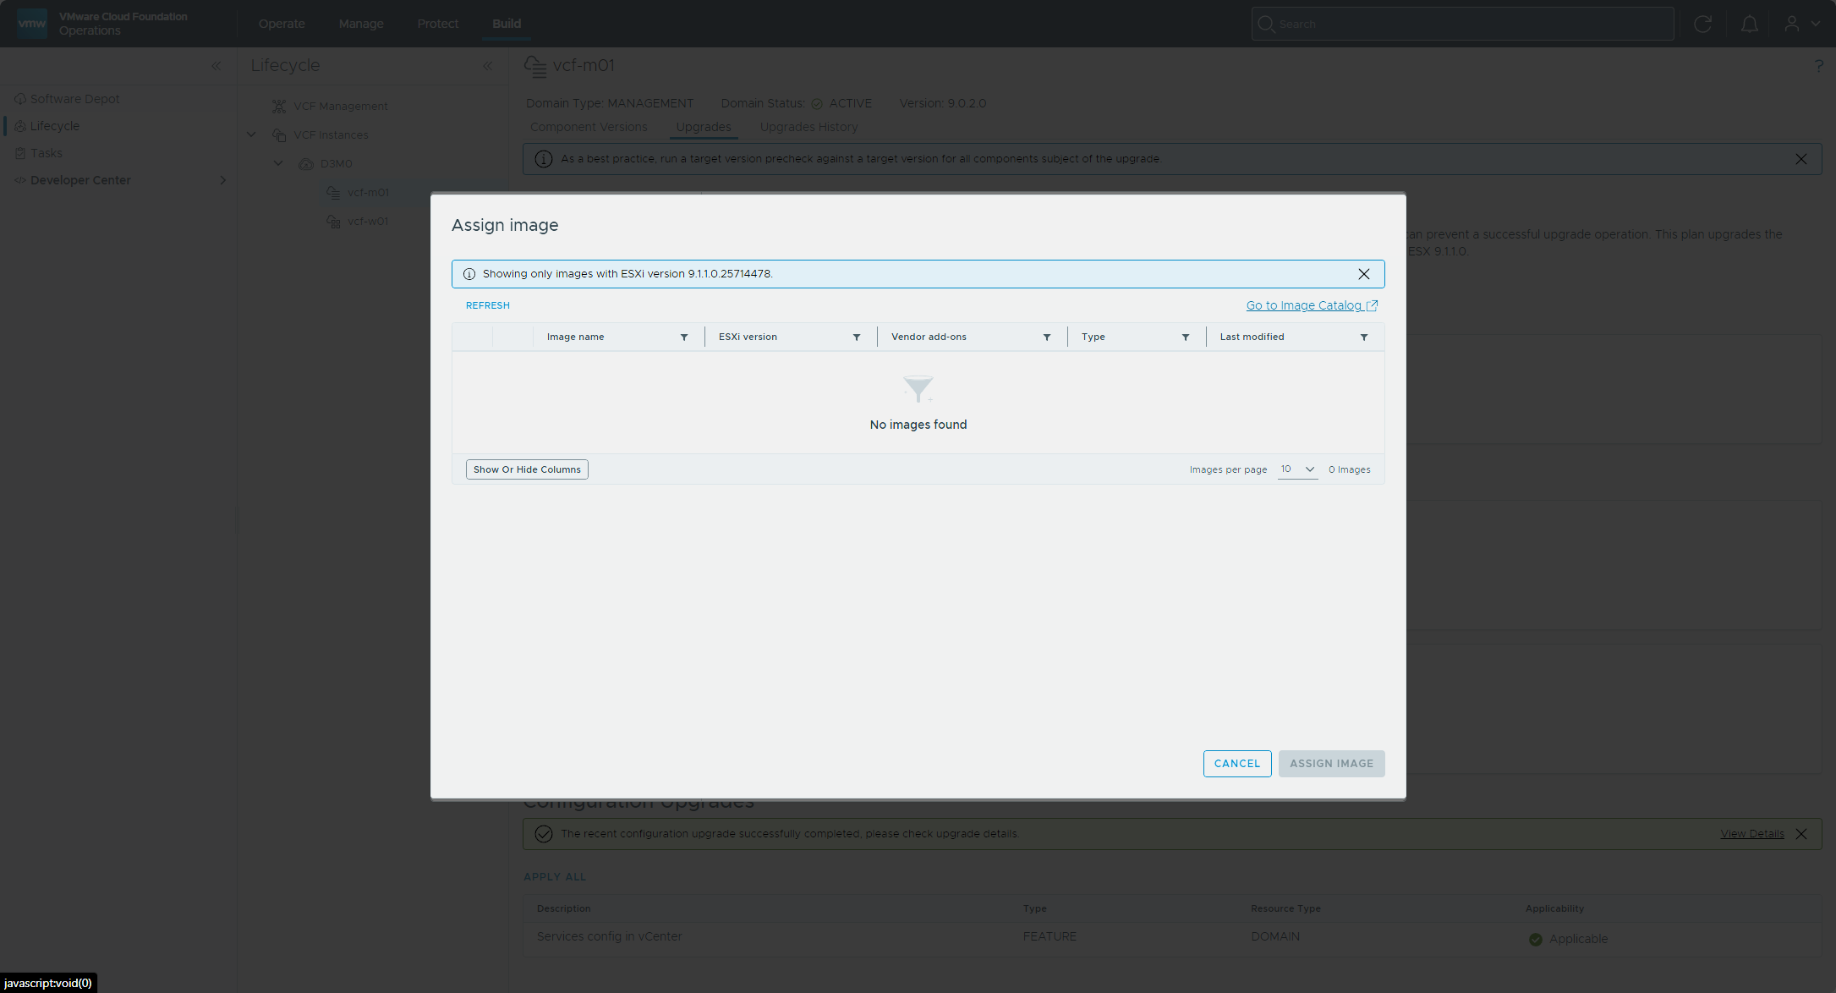Screen dimensions: 1836x993
Task: Dismiss the configuration upgrade success banner
Action: tap(1801, 834)
